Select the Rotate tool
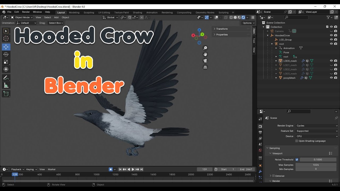Viewport: 340px width, 191px height. tap(6, 54)
